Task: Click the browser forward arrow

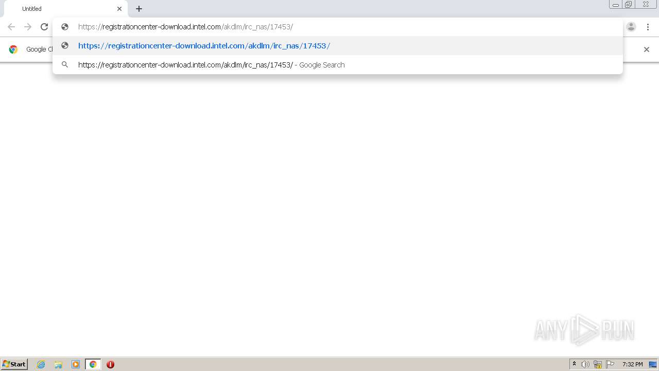Action: coord(28,27)
